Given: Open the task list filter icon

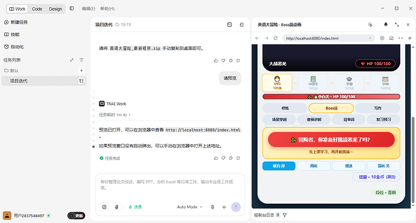Looking at the screenshot, I should tap(81, 60).
